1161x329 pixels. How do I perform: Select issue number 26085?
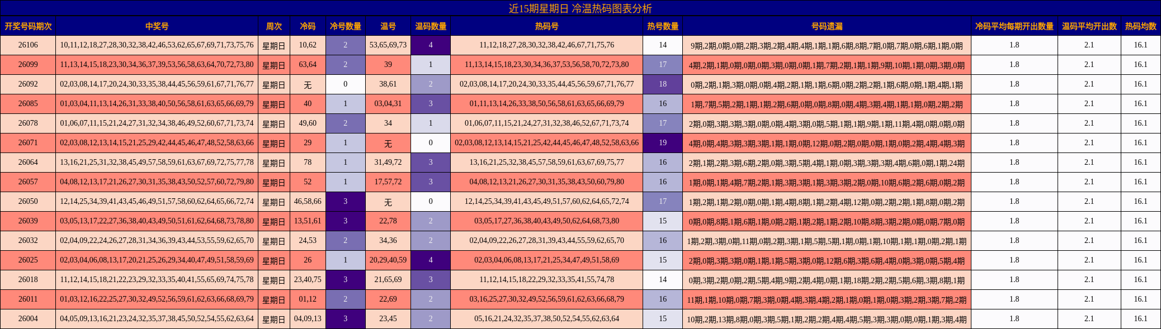[x=28, y=104]
